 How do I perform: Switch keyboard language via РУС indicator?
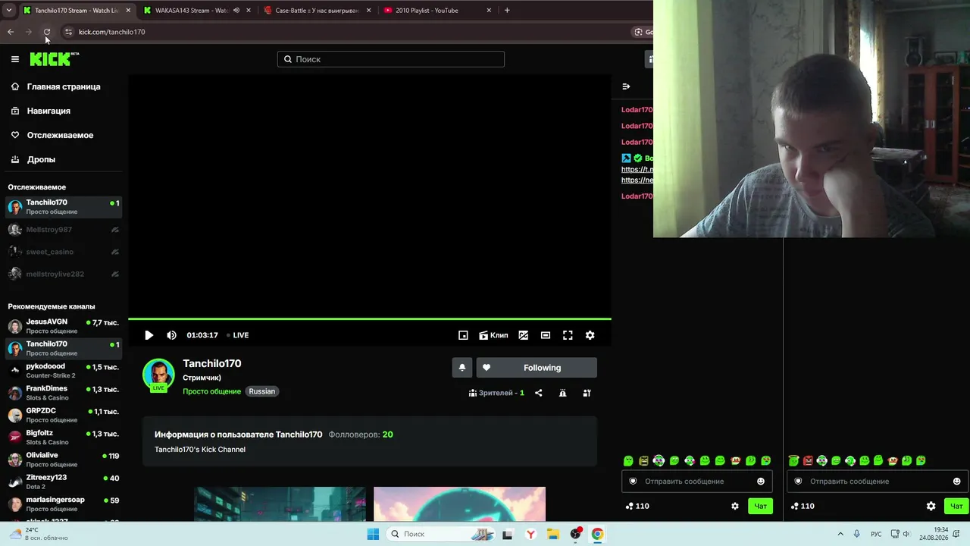click(x=876, y=534)
